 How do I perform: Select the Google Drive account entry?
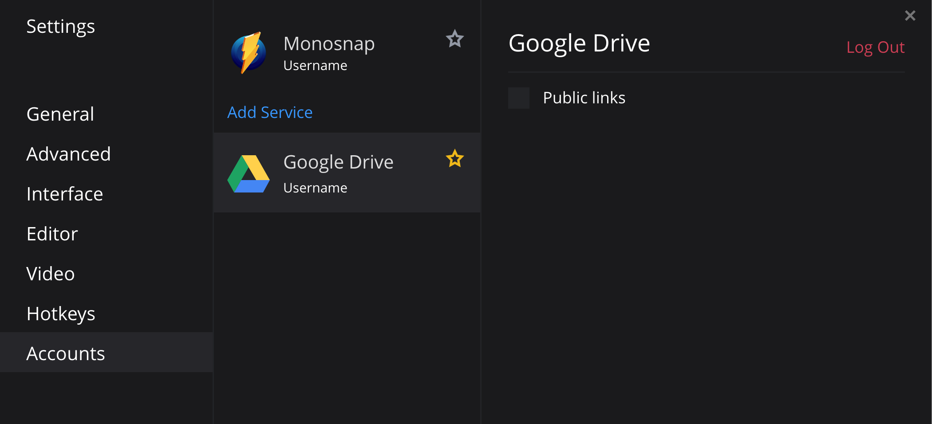(338, 162)
